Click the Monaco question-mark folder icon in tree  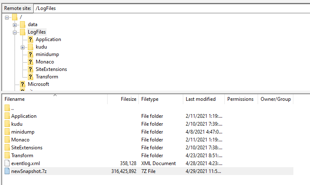(30, 62)
